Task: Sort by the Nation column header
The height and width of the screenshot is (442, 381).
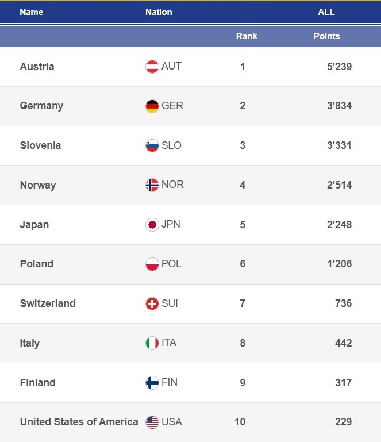Action: [159, 12]
